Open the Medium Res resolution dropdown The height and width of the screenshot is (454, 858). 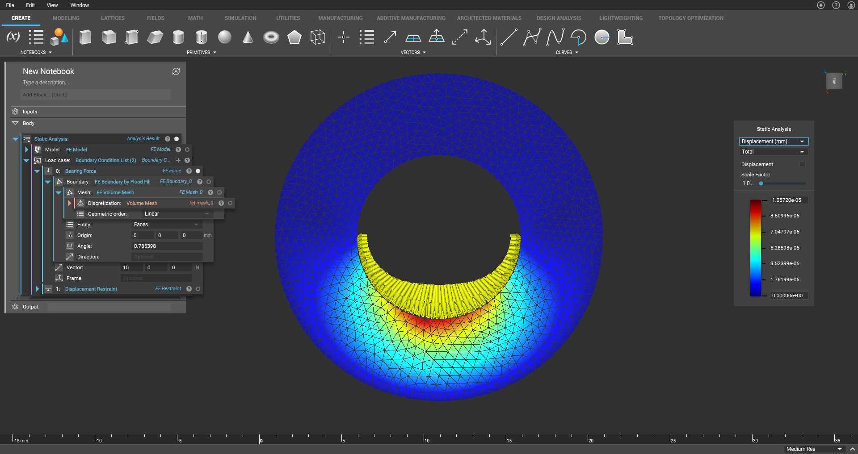[814, 449]
